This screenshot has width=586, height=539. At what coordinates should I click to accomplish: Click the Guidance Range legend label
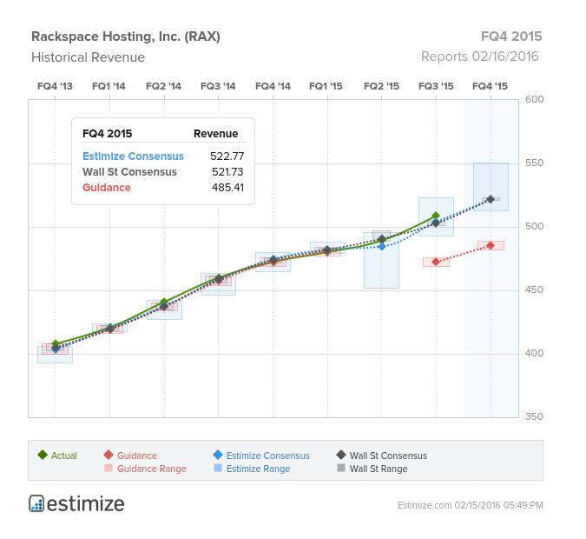[x=151, y=469]
